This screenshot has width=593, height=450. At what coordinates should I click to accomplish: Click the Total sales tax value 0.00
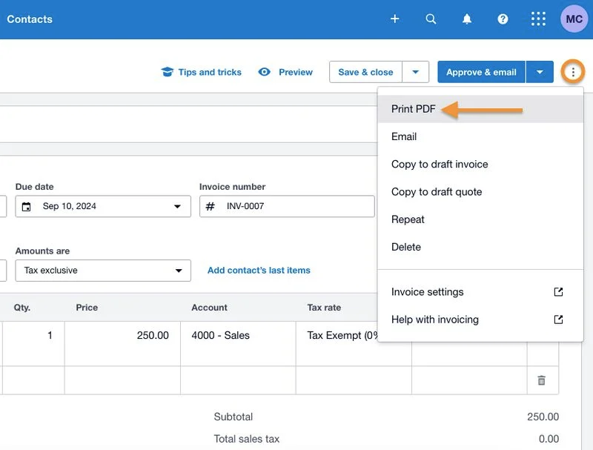click(549, 439)
